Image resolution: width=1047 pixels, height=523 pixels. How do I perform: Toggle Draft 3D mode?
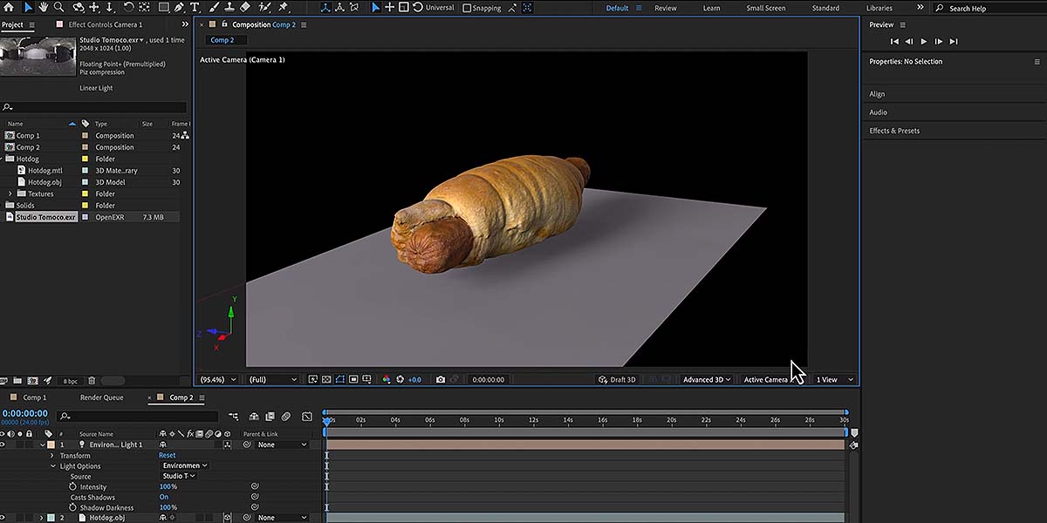(617, 380)
